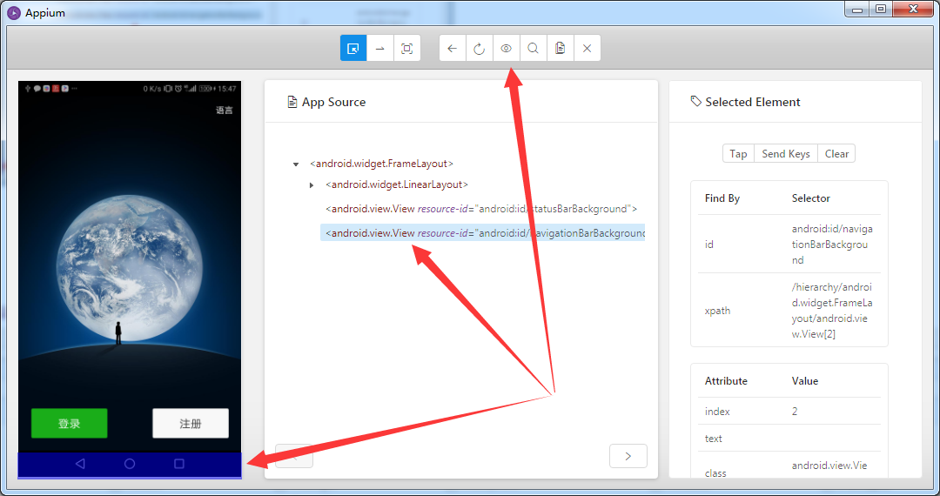Click the green 登录 button on device
Image resolution: width=940 pixels, height=496 pixels.
(x=69, y=424)
